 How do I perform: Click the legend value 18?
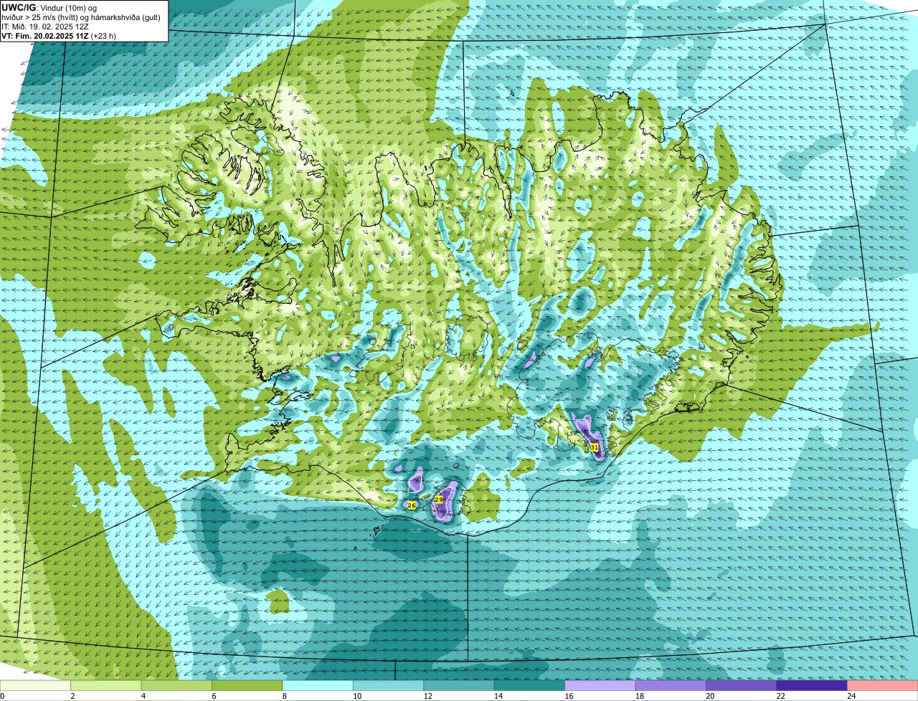[640, 696]
